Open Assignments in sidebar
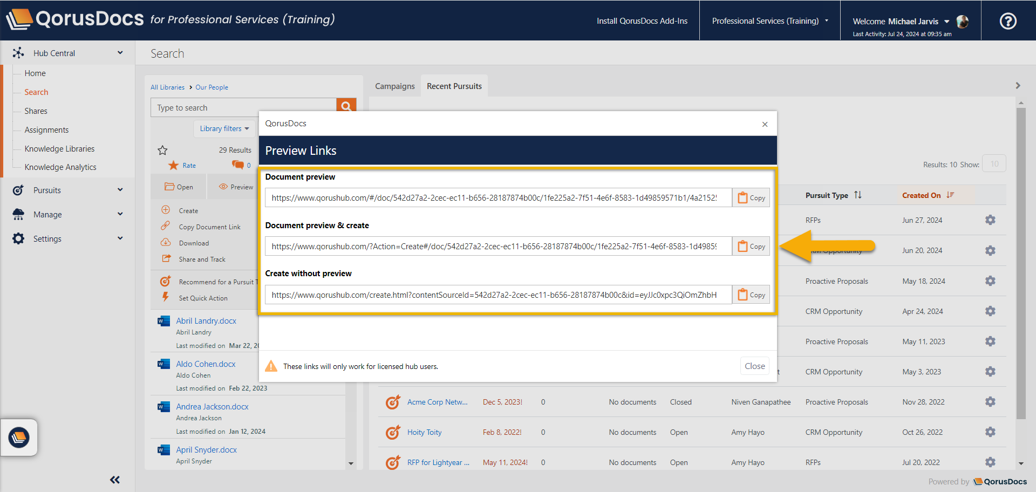This screenshot has width=1036, height=492. [46, 129]
